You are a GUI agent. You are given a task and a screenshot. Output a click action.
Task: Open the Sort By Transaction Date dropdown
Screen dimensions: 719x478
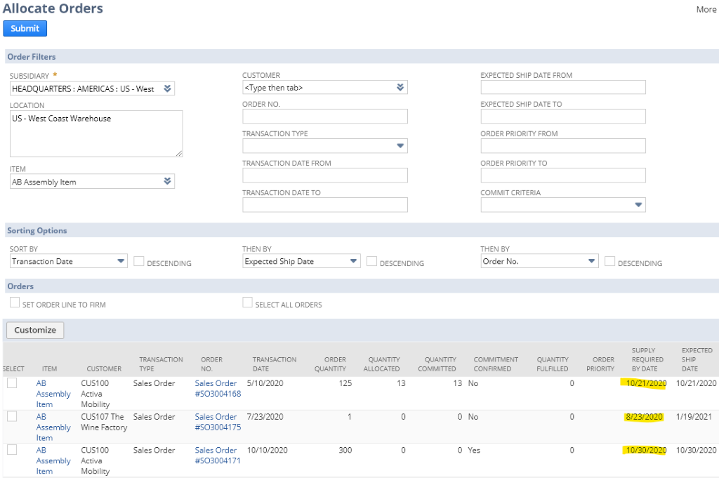point(120,261)
